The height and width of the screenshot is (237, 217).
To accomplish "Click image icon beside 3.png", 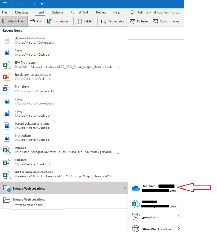I will coord(7,113).
